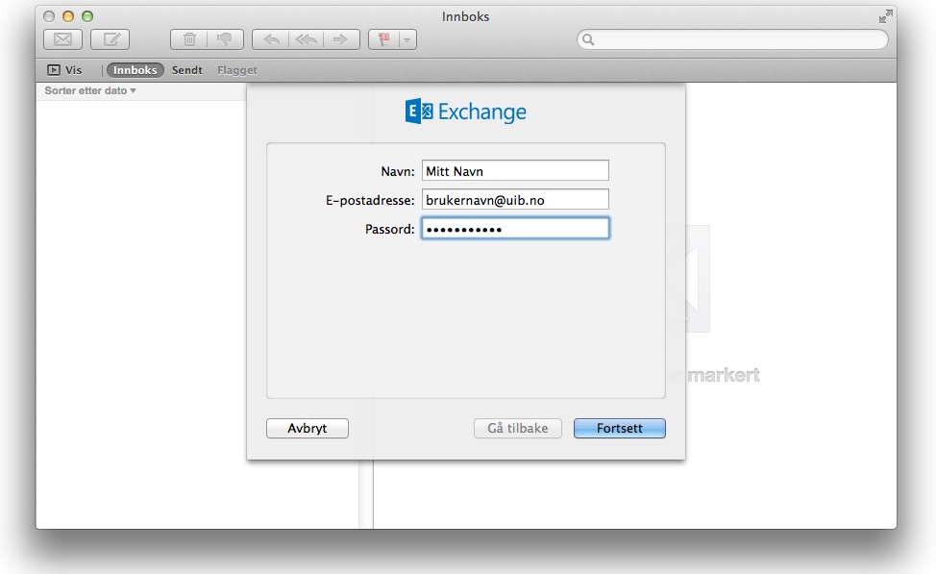
Task: Switch to the Sendt mailbox tab
Action: point(187,70)
